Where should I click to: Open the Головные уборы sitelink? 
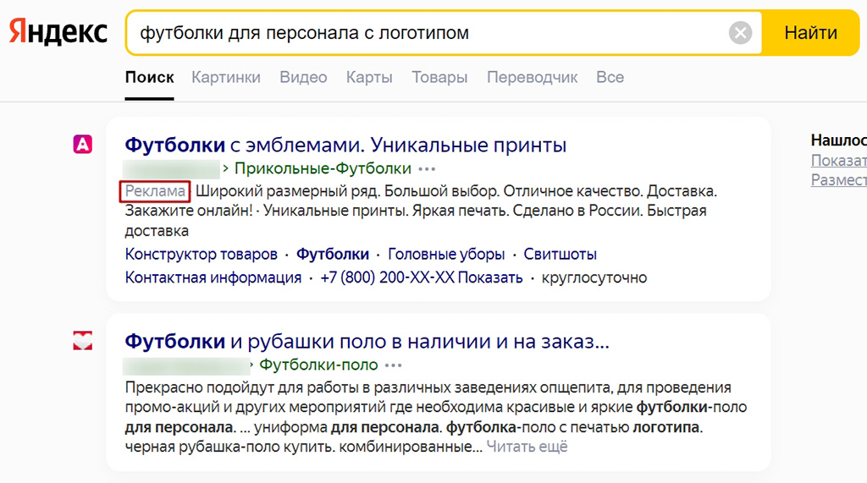point(446,255)
